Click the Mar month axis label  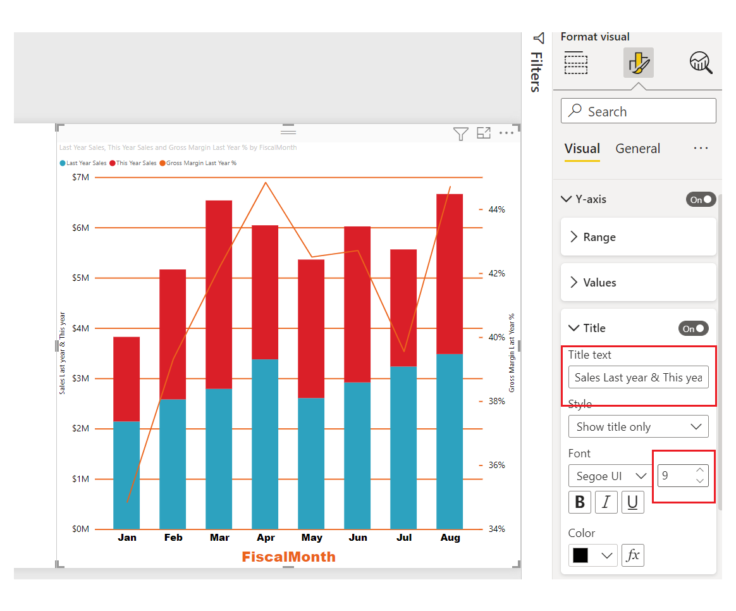[x=219, y=537]
